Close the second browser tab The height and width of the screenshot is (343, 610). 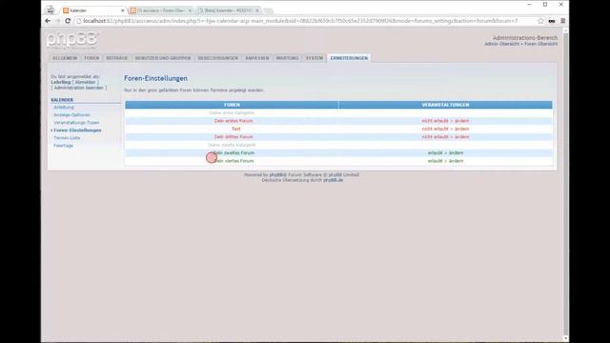pos(190,10)
